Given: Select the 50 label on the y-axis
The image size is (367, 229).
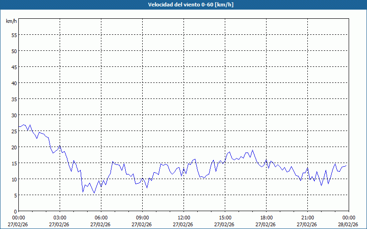Looking at the screenshot, I should point(14,51).
